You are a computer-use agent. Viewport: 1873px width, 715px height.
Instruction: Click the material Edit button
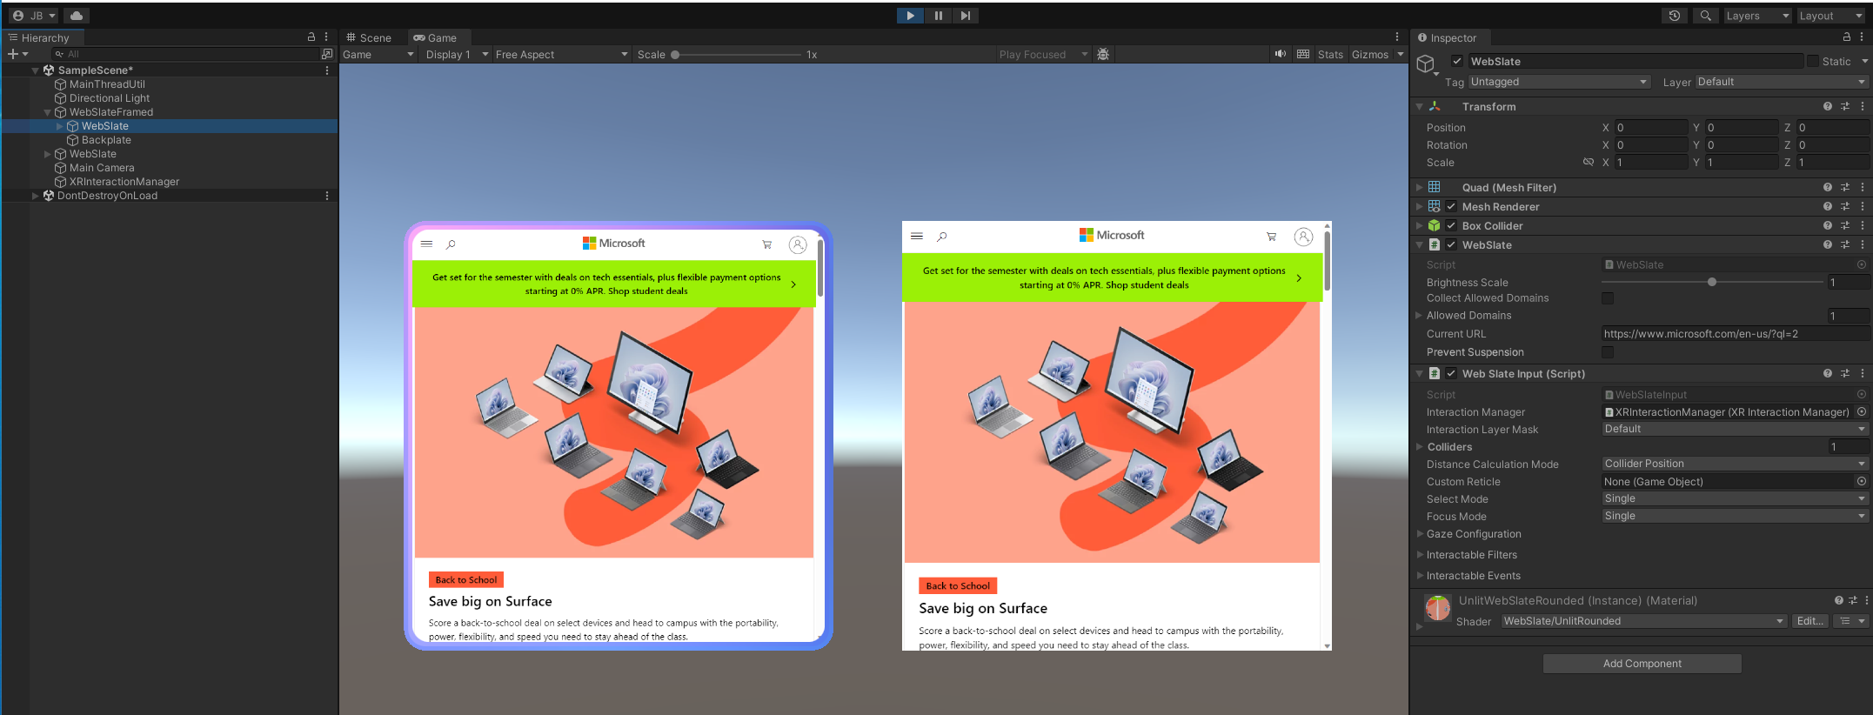coord(1809,621)
